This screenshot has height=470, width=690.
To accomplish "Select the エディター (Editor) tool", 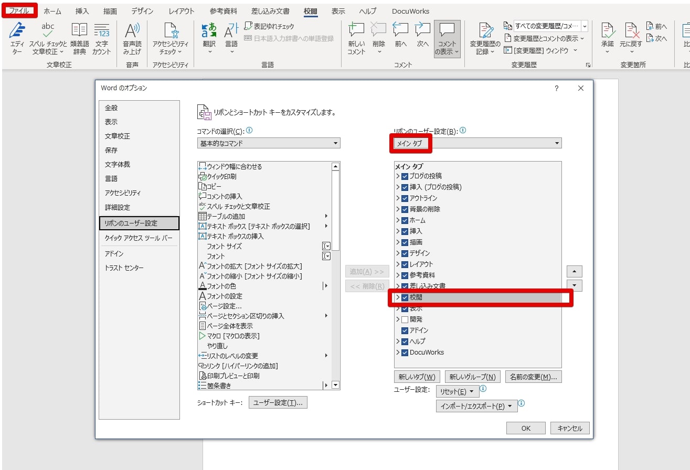I will (x=17, y=38).
